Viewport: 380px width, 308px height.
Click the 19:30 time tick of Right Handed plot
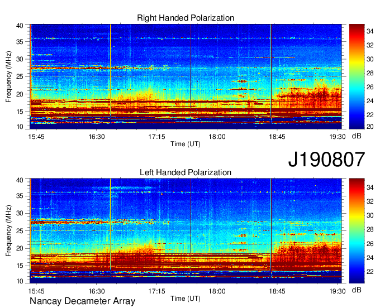338,137
